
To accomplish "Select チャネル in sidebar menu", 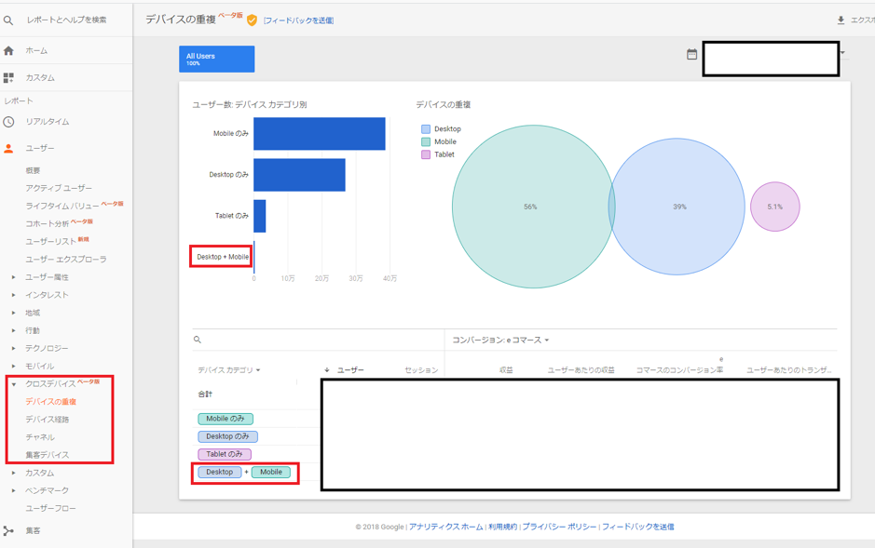I will pyautogui.click(x=40, y=437).
